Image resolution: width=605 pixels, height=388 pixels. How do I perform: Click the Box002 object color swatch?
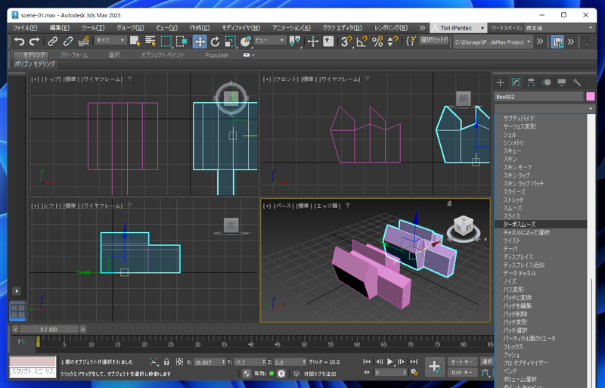coord(591,97)
